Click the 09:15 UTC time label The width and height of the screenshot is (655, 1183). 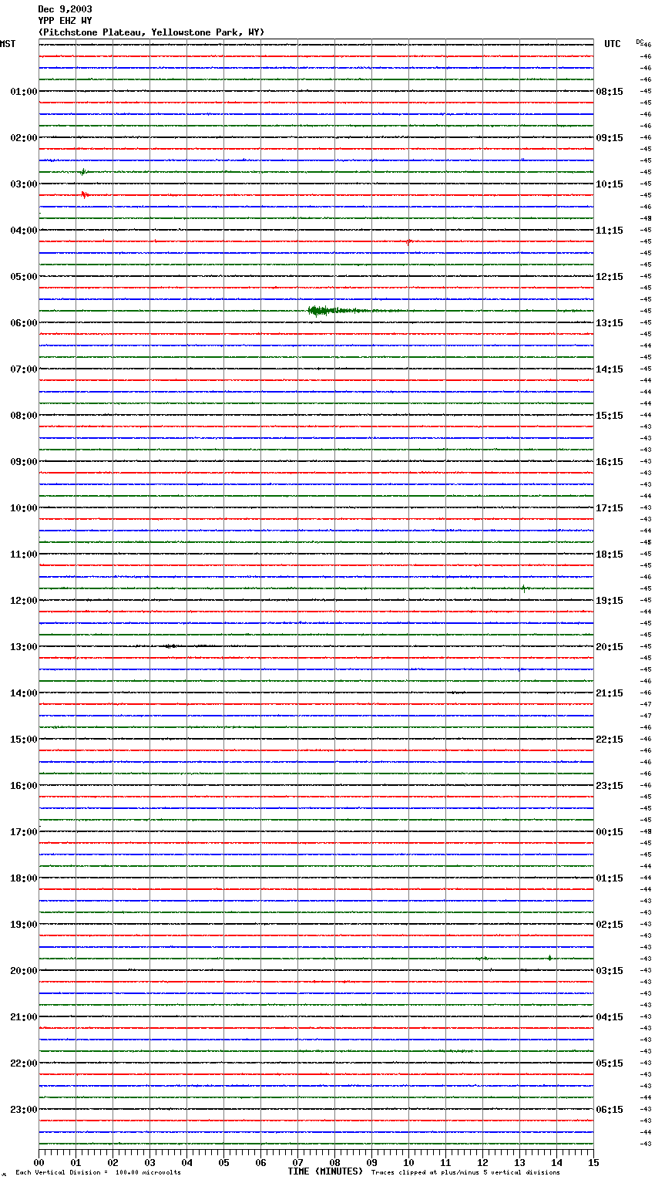coord(610,138)
